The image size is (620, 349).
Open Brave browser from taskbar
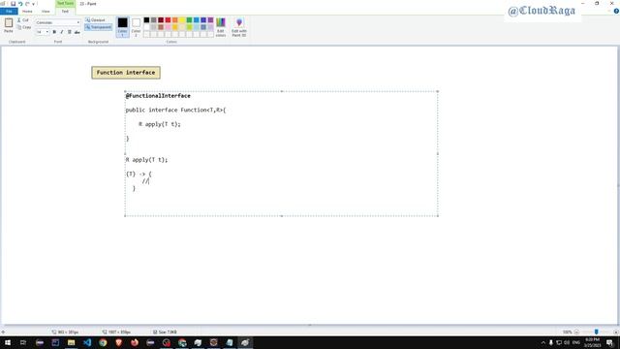(x=118, y=342)
